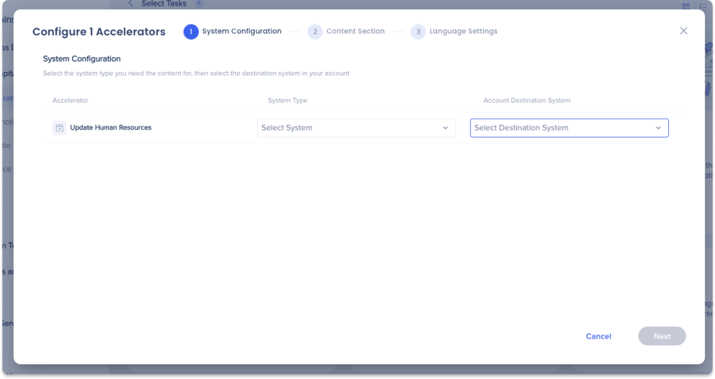Go to the Language Settings step
This screenshot has width=715, height=379.
pos(463,31)
